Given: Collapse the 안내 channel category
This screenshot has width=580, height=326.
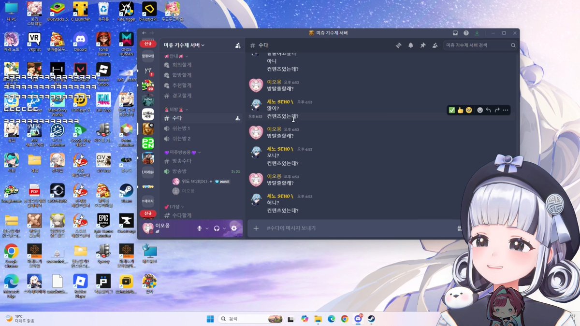Looking at the screenshot, I should (x=176, y=56).
